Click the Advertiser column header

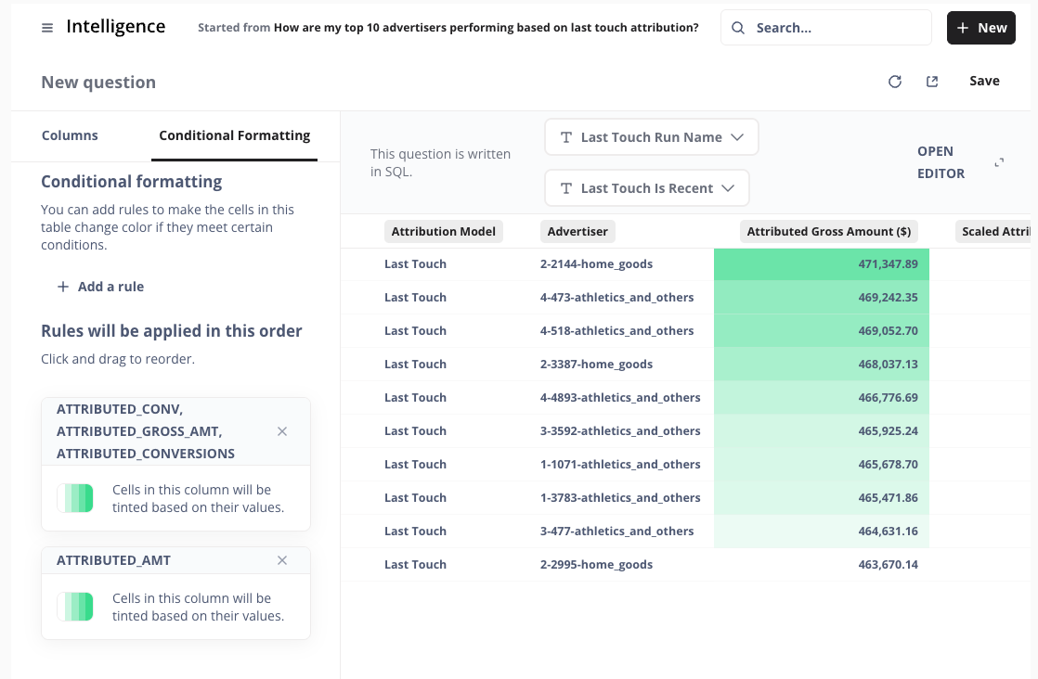577,232
